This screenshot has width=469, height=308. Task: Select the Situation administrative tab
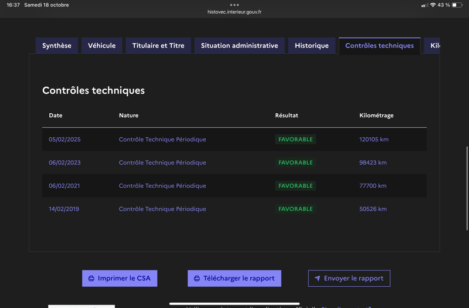[x=239, y=46]
